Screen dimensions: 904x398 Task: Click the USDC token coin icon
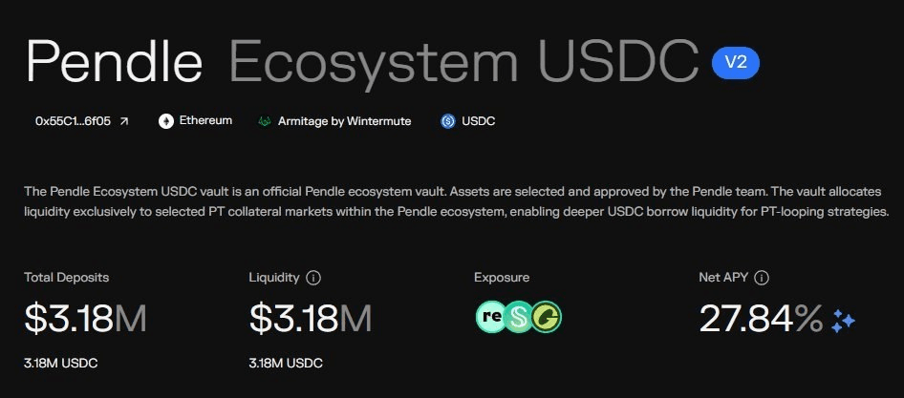pyautogui.click(x=447, y=121)
